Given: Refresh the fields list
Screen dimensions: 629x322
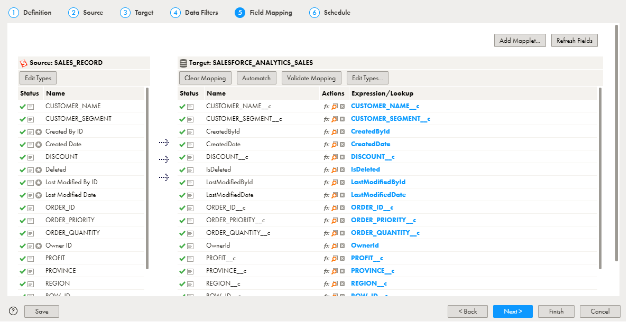Looking at the screenshot, I should click(575, 41).
